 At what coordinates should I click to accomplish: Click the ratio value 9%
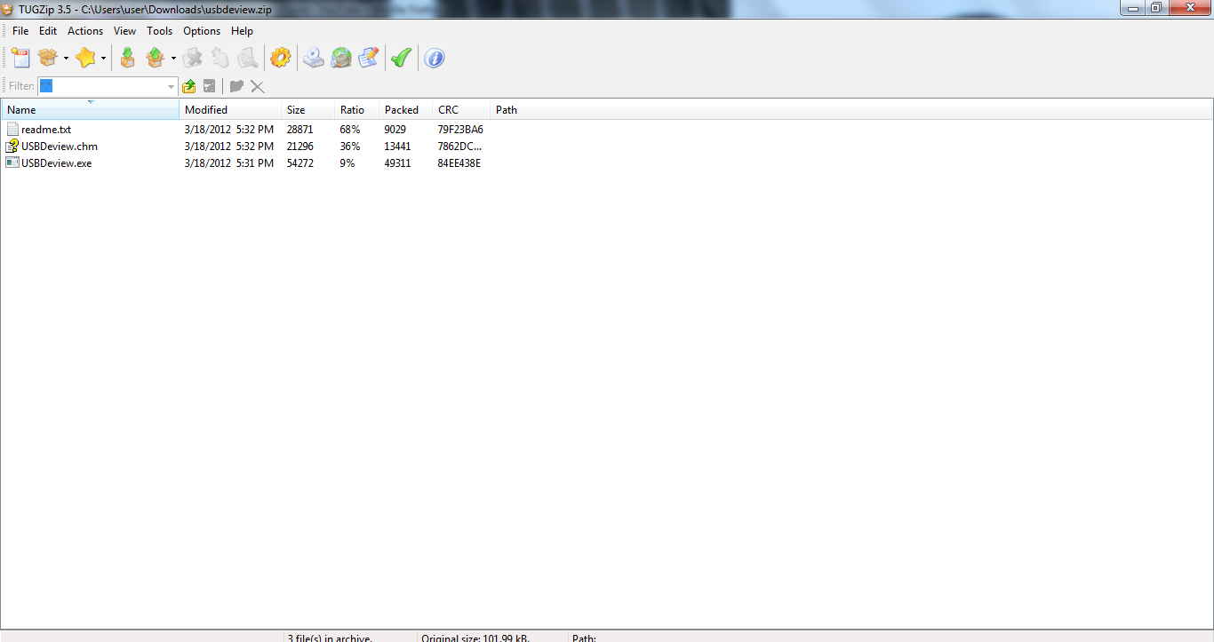(x=347, y=163)
